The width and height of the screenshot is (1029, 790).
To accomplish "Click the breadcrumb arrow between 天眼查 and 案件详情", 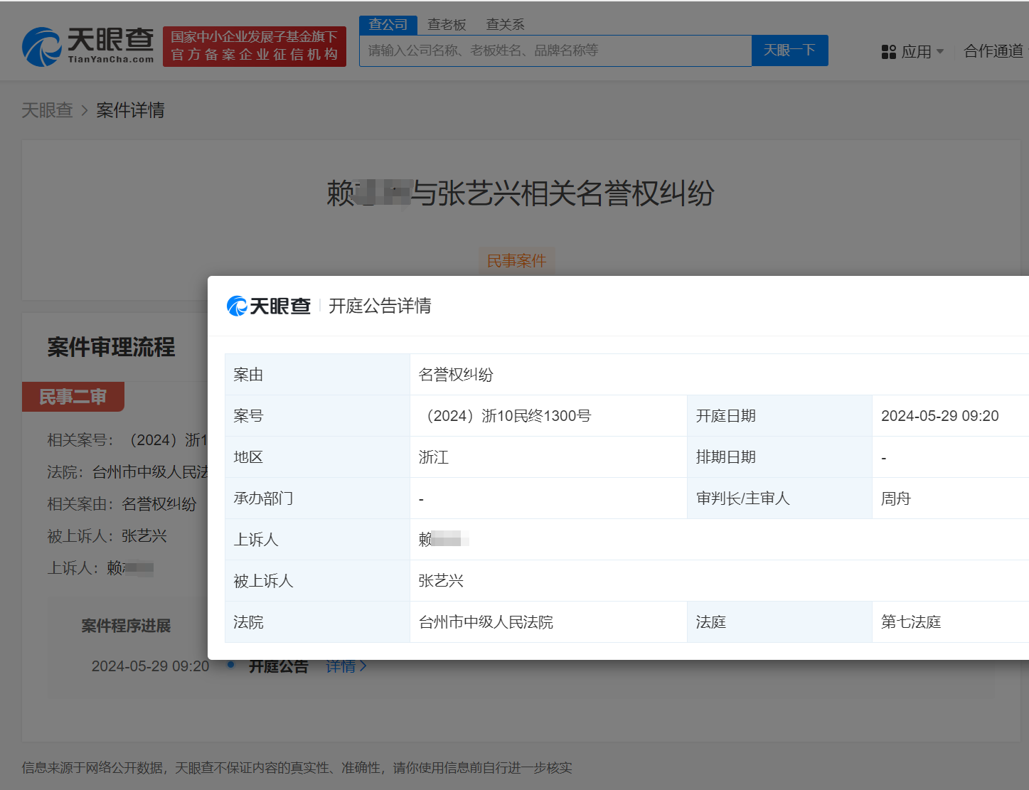I will [84, 110].
